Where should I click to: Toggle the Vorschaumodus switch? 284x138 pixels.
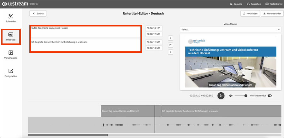269,95
